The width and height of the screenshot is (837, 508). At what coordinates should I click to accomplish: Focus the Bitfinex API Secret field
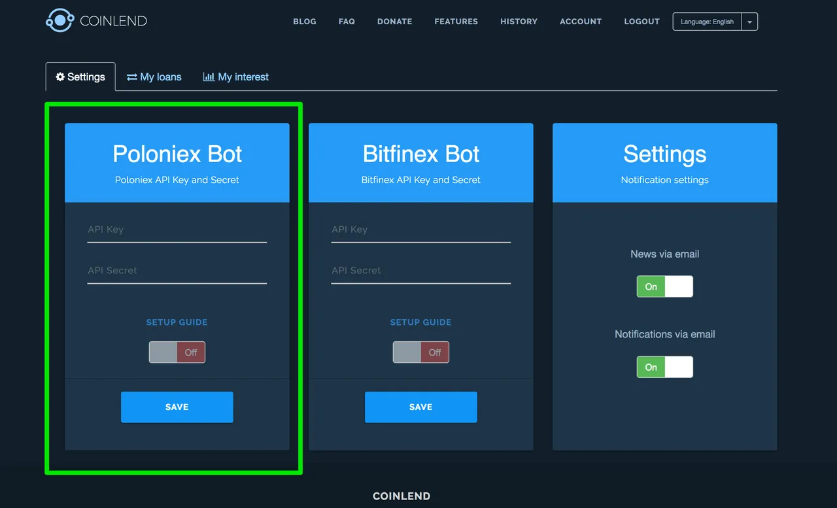[421, 271]
